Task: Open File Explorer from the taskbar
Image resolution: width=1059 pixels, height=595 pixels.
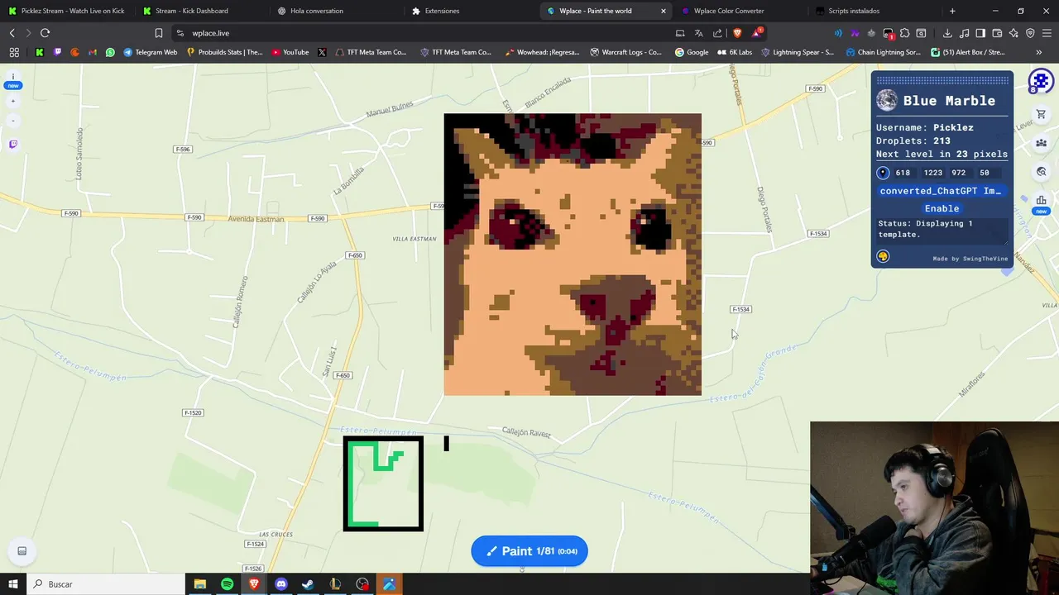Action: coord(199,584)
